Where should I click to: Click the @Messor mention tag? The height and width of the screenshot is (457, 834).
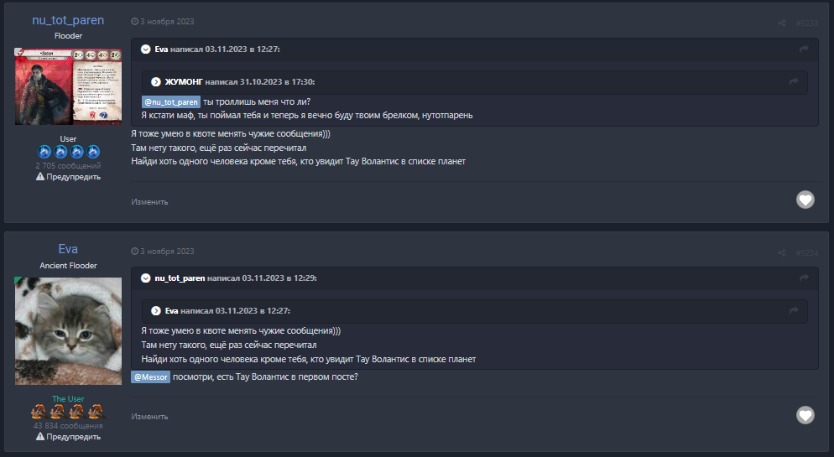coord(151,377)
